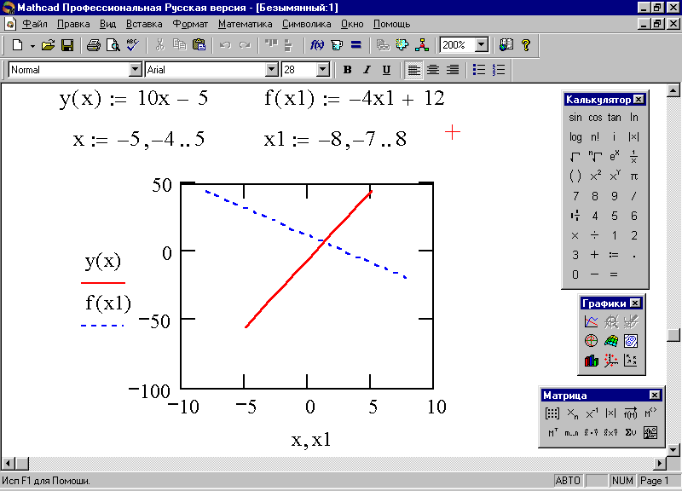Viewport: 682px width, 491px height.
Task: Open the Вставка menu
Action: [144, 24]
